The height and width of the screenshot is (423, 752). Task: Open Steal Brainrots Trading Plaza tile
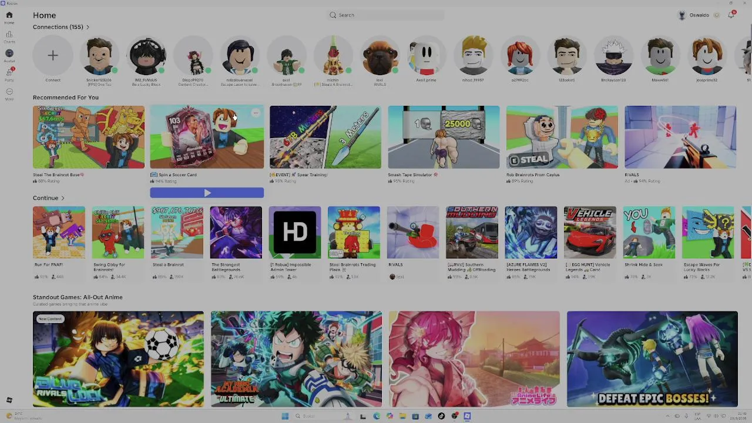[354, 233]
